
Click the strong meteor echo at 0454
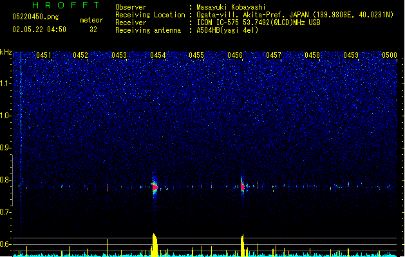tap(155, 186)
